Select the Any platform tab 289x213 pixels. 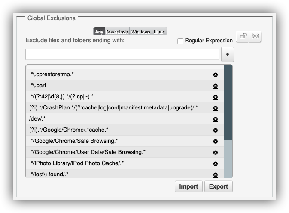(99, 32)
